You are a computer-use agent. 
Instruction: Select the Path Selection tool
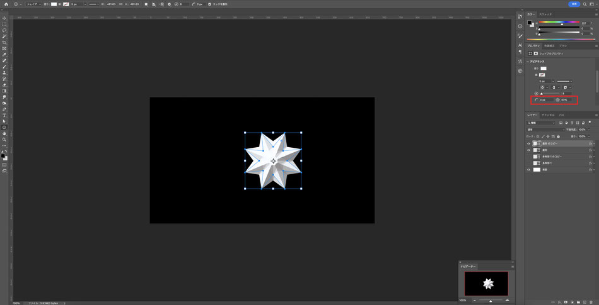click(x=4, y=121)
